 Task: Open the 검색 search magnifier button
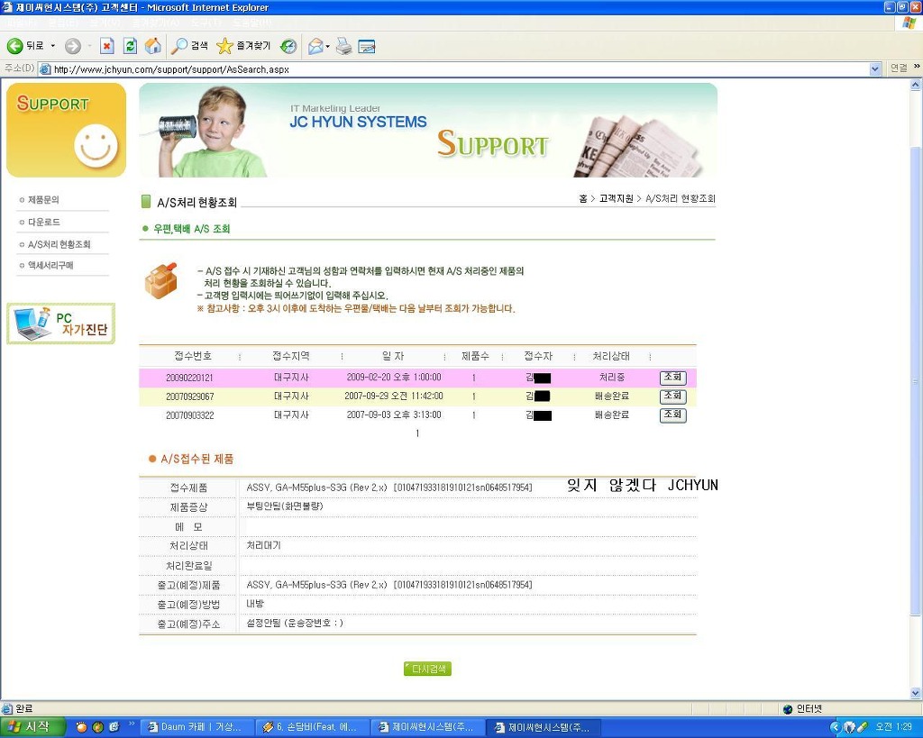point(189,46)
